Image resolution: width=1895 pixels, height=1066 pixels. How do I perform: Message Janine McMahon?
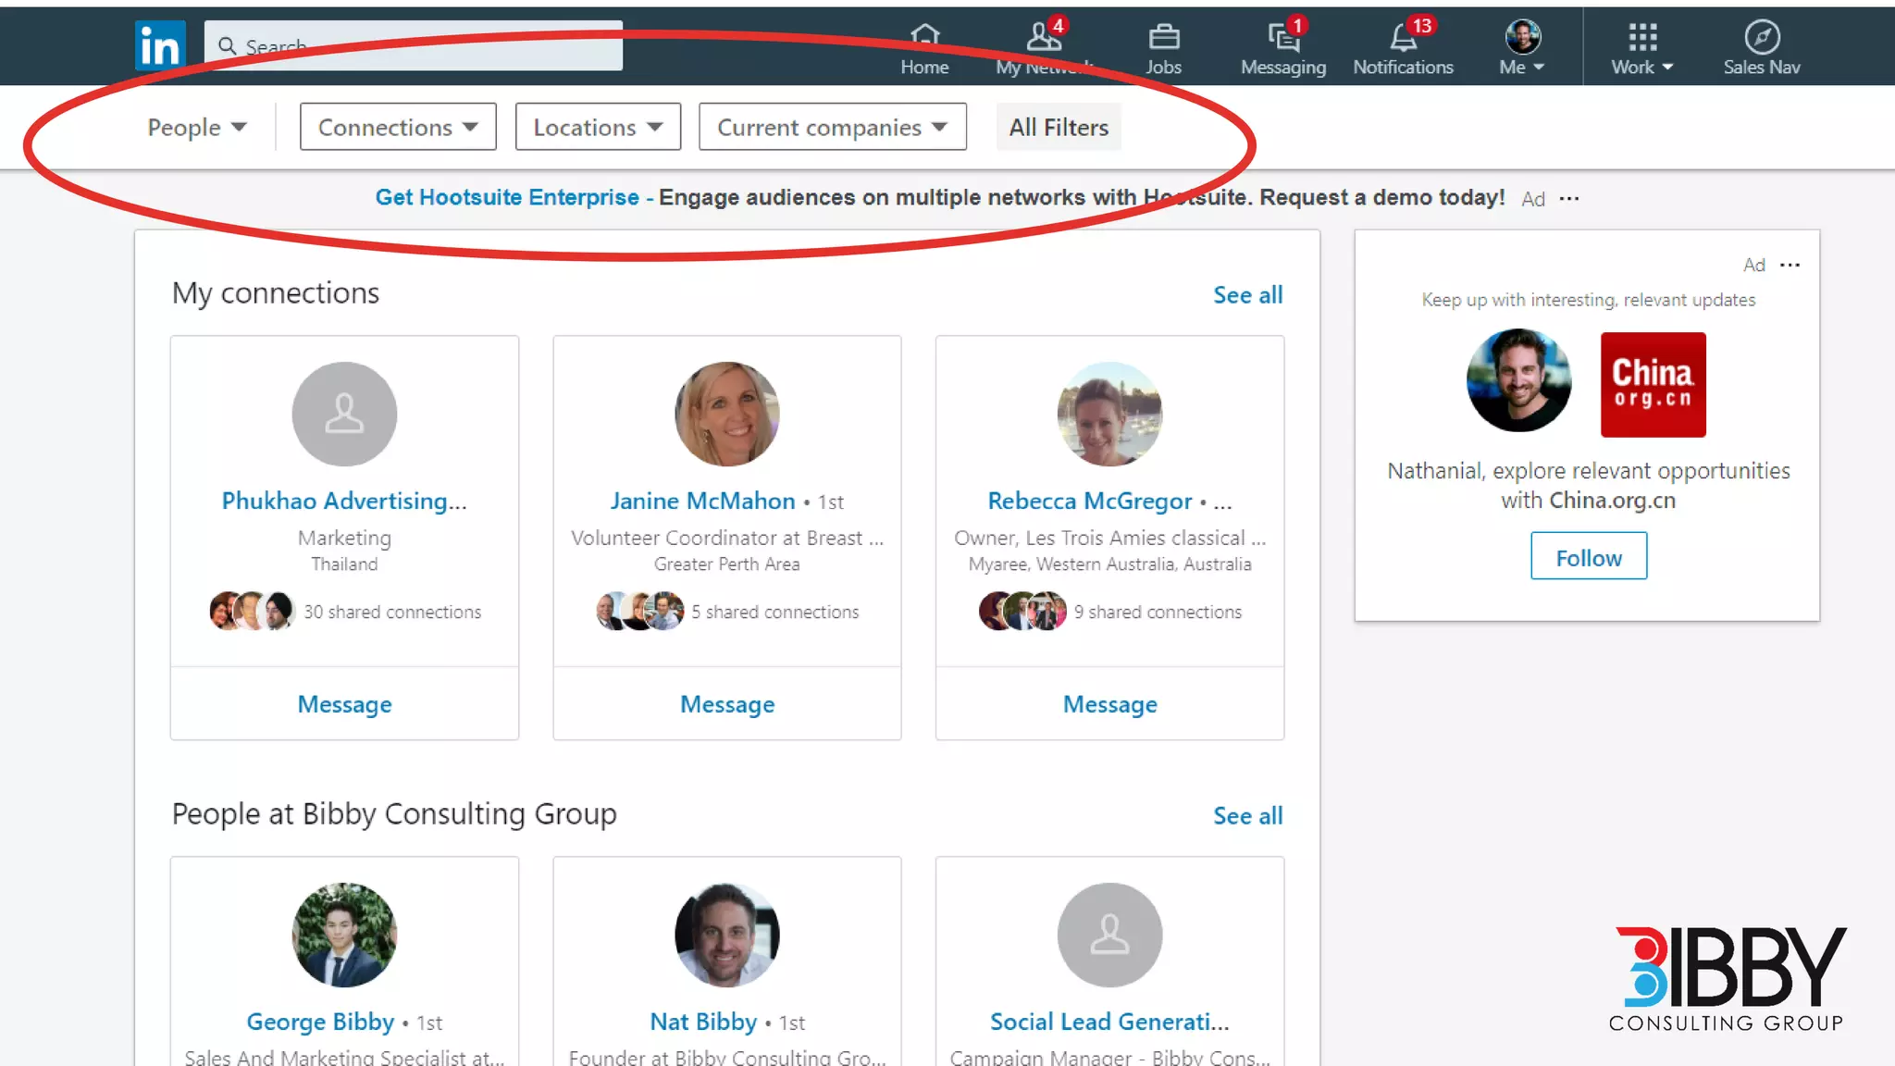[x=727, y=704]
